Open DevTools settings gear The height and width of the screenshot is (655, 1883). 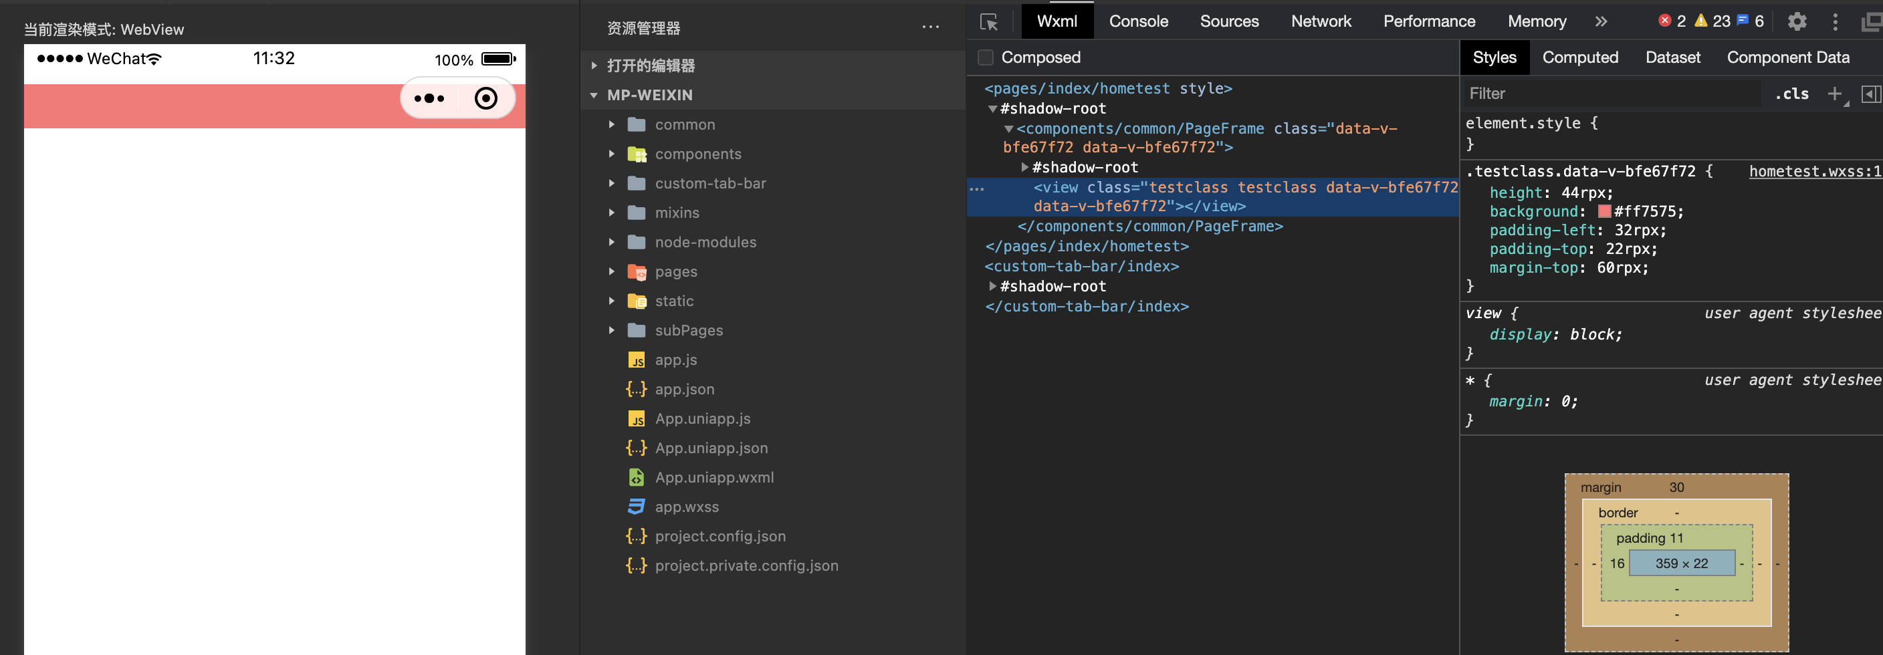tap(1797, 22)
